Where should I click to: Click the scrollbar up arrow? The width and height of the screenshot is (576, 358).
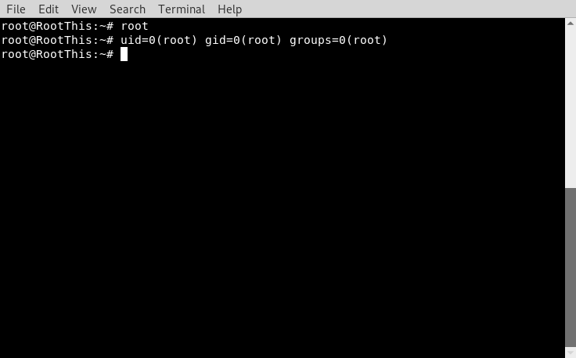pyautogui.click(x=571, y=24)
